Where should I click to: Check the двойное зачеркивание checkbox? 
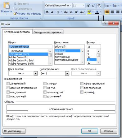(x=8, y=88)
